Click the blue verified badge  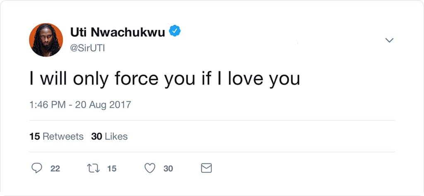[x=175, y=31]
